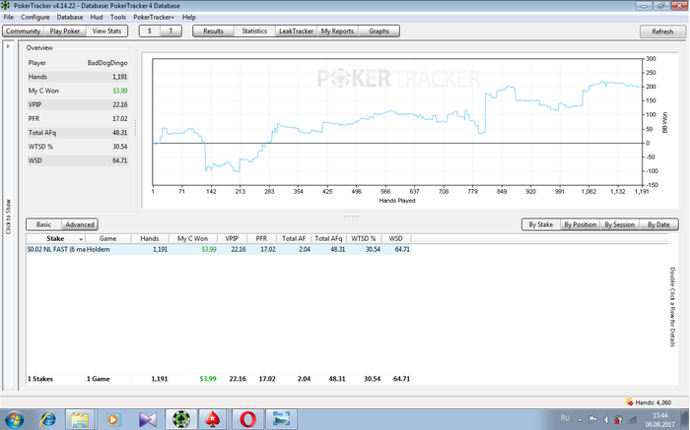Viewport: 690px width, 430px height.
Task: Open the purple bowtie taskbar application
Action: pos(148,420)
